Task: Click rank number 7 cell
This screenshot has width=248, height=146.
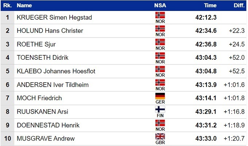Action: coord(7,98)
